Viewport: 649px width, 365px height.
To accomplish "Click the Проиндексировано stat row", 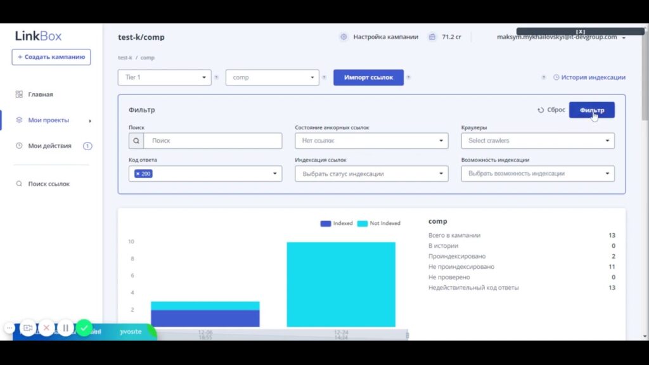I will click(x=522, y=256).
